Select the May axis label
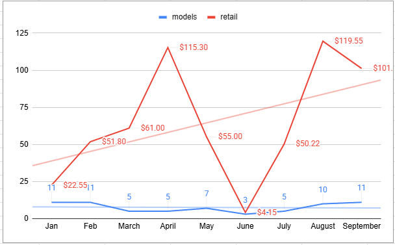The image size is (395, 245). pyautogui.click(x=207, y=226)
